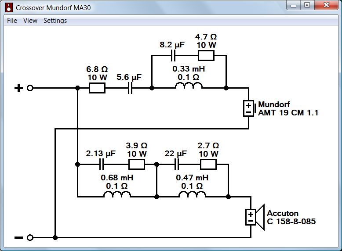This screenshot has width=342, height=251.
Task: Click the 0.47 mH value label
Action: 192,178
